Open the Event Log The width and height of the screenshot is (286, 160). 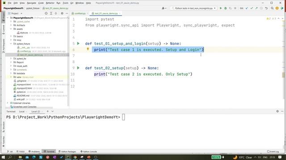coord(273,152)
